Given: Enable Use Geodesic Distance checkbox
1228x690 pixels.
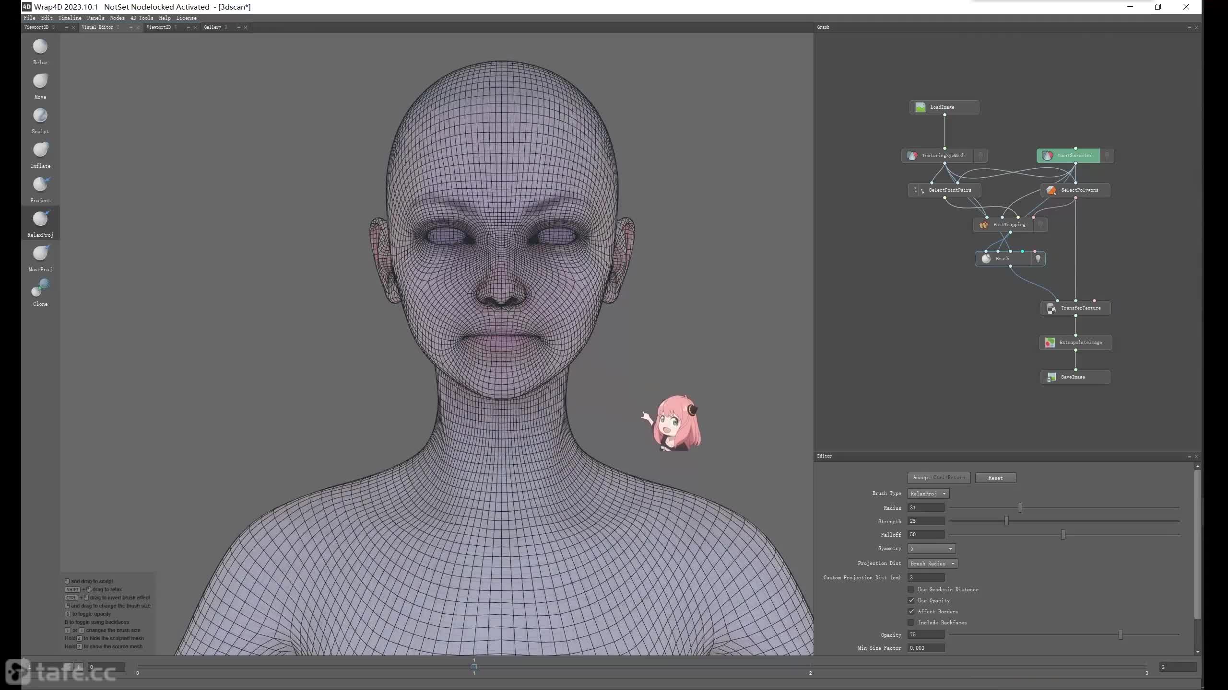Looking at the screenshot, I should 911,589.
